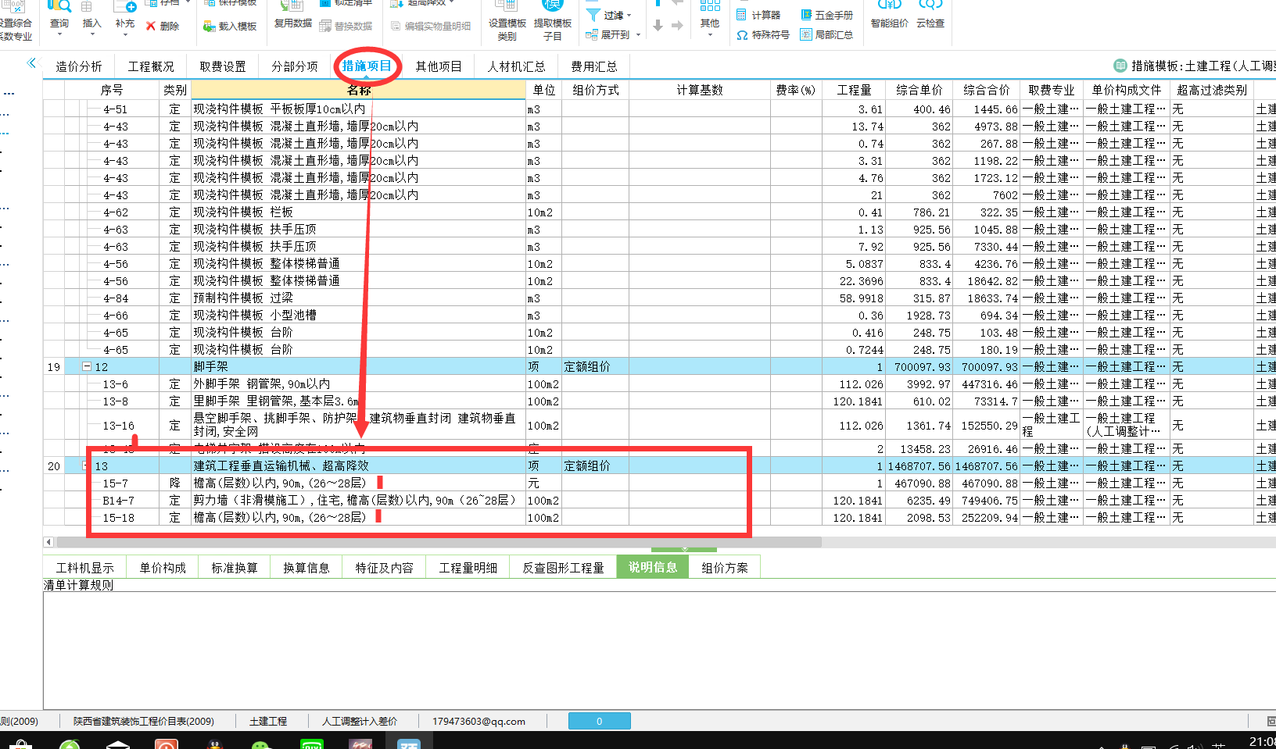This screenshot has height=749, width=1276.
Task: Open the 标准换算 bottom tab
Action: [x=235, y=568]
